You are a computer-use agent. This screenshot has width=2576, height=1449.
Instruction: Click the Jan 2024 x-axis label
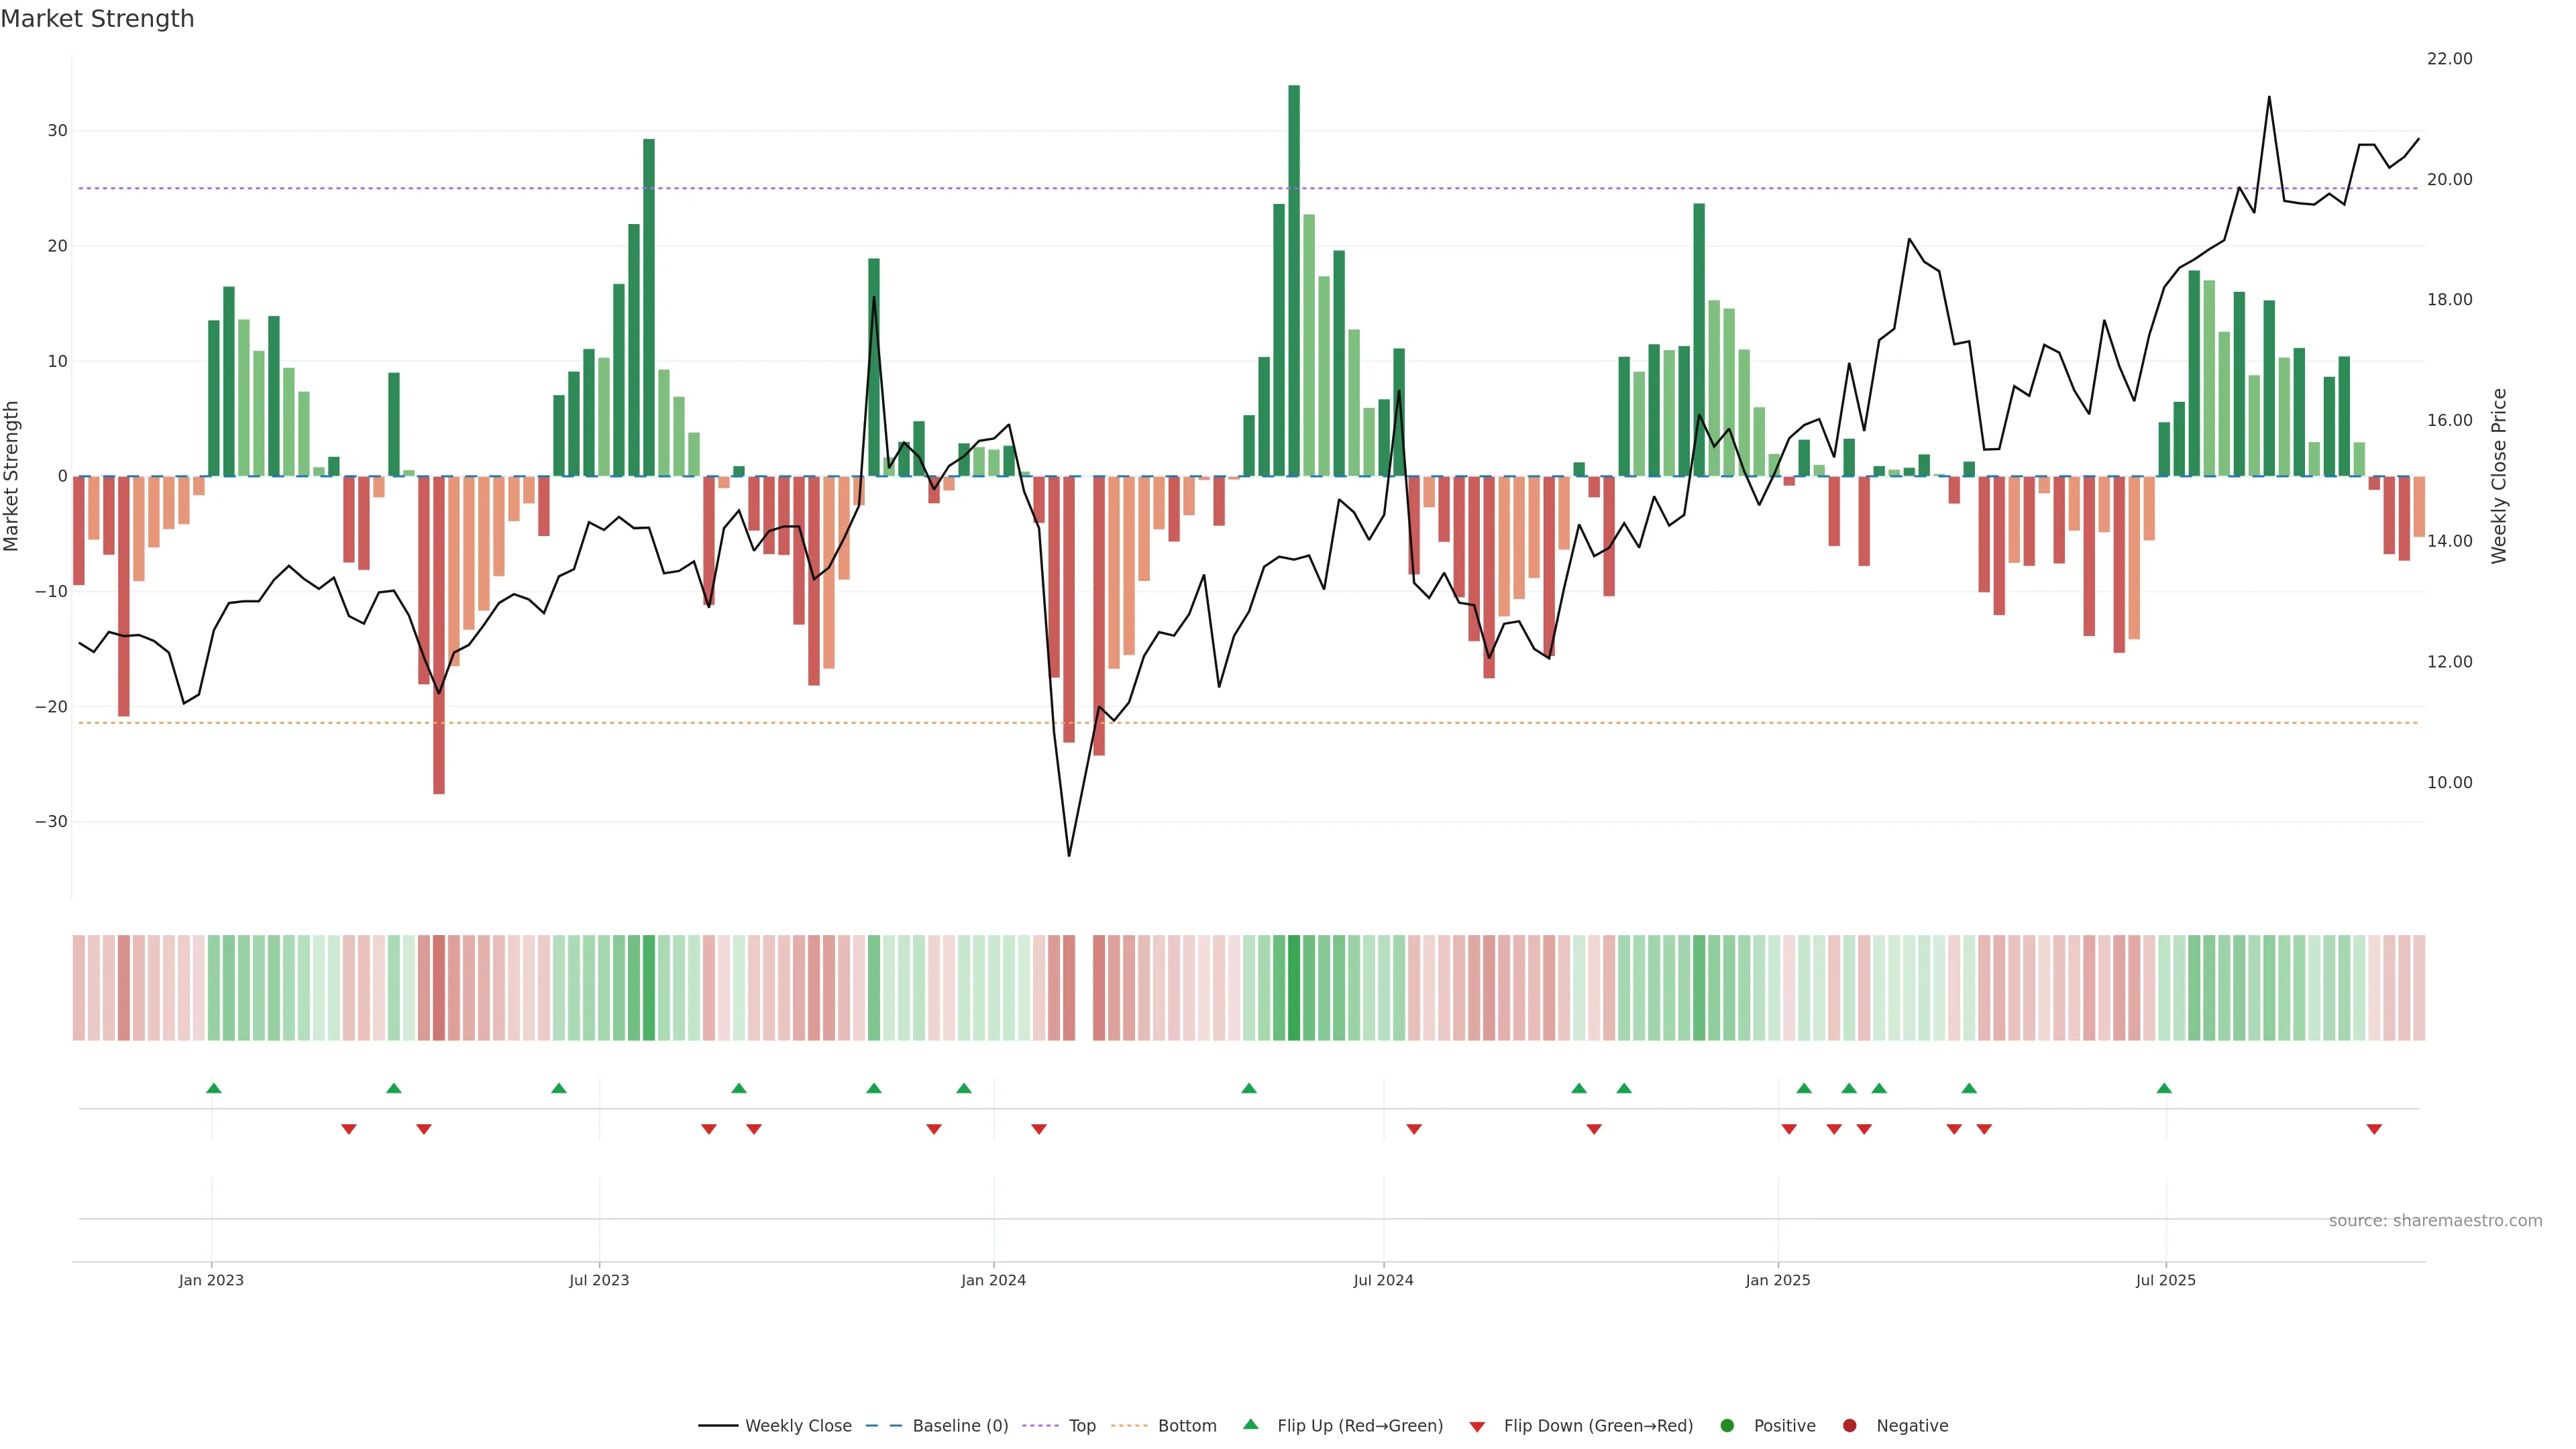point(993,1280)
